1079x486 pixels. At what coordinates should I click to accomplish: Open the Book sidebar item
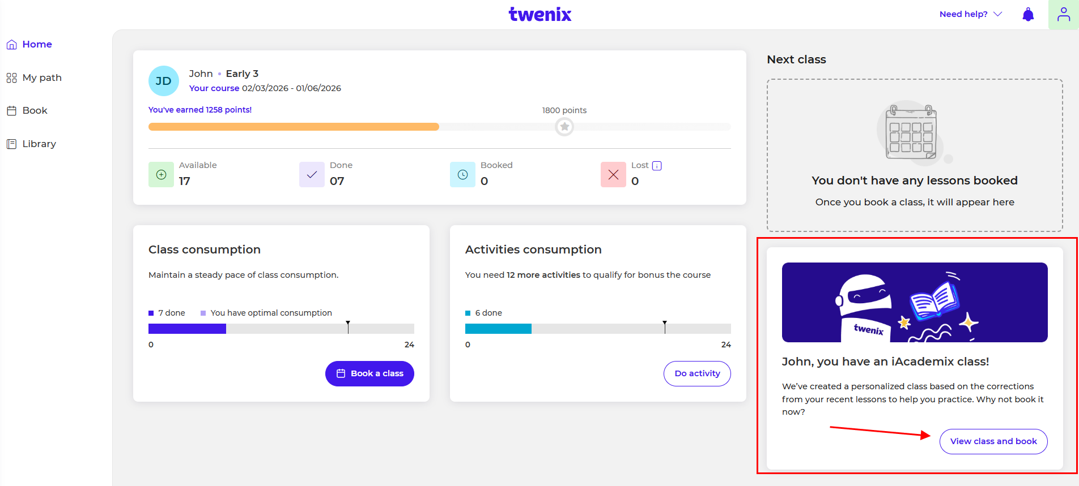tap(35, 110)
